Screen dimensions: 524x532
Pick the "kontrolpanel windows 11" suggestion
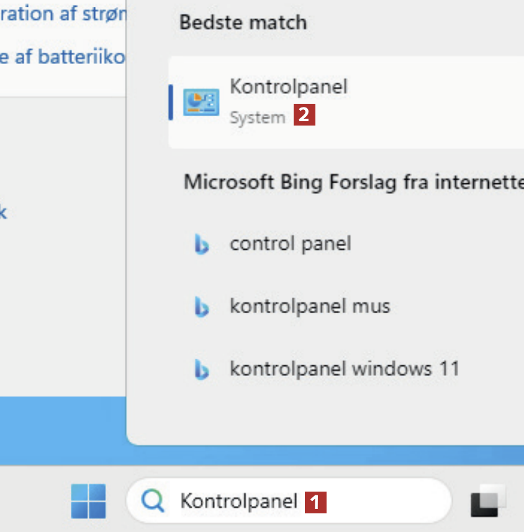[x=345, y=369]
